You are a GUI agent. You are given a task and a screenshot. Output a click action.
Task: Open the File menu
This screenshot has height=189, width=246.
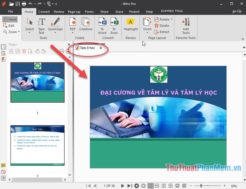(11, 12)
